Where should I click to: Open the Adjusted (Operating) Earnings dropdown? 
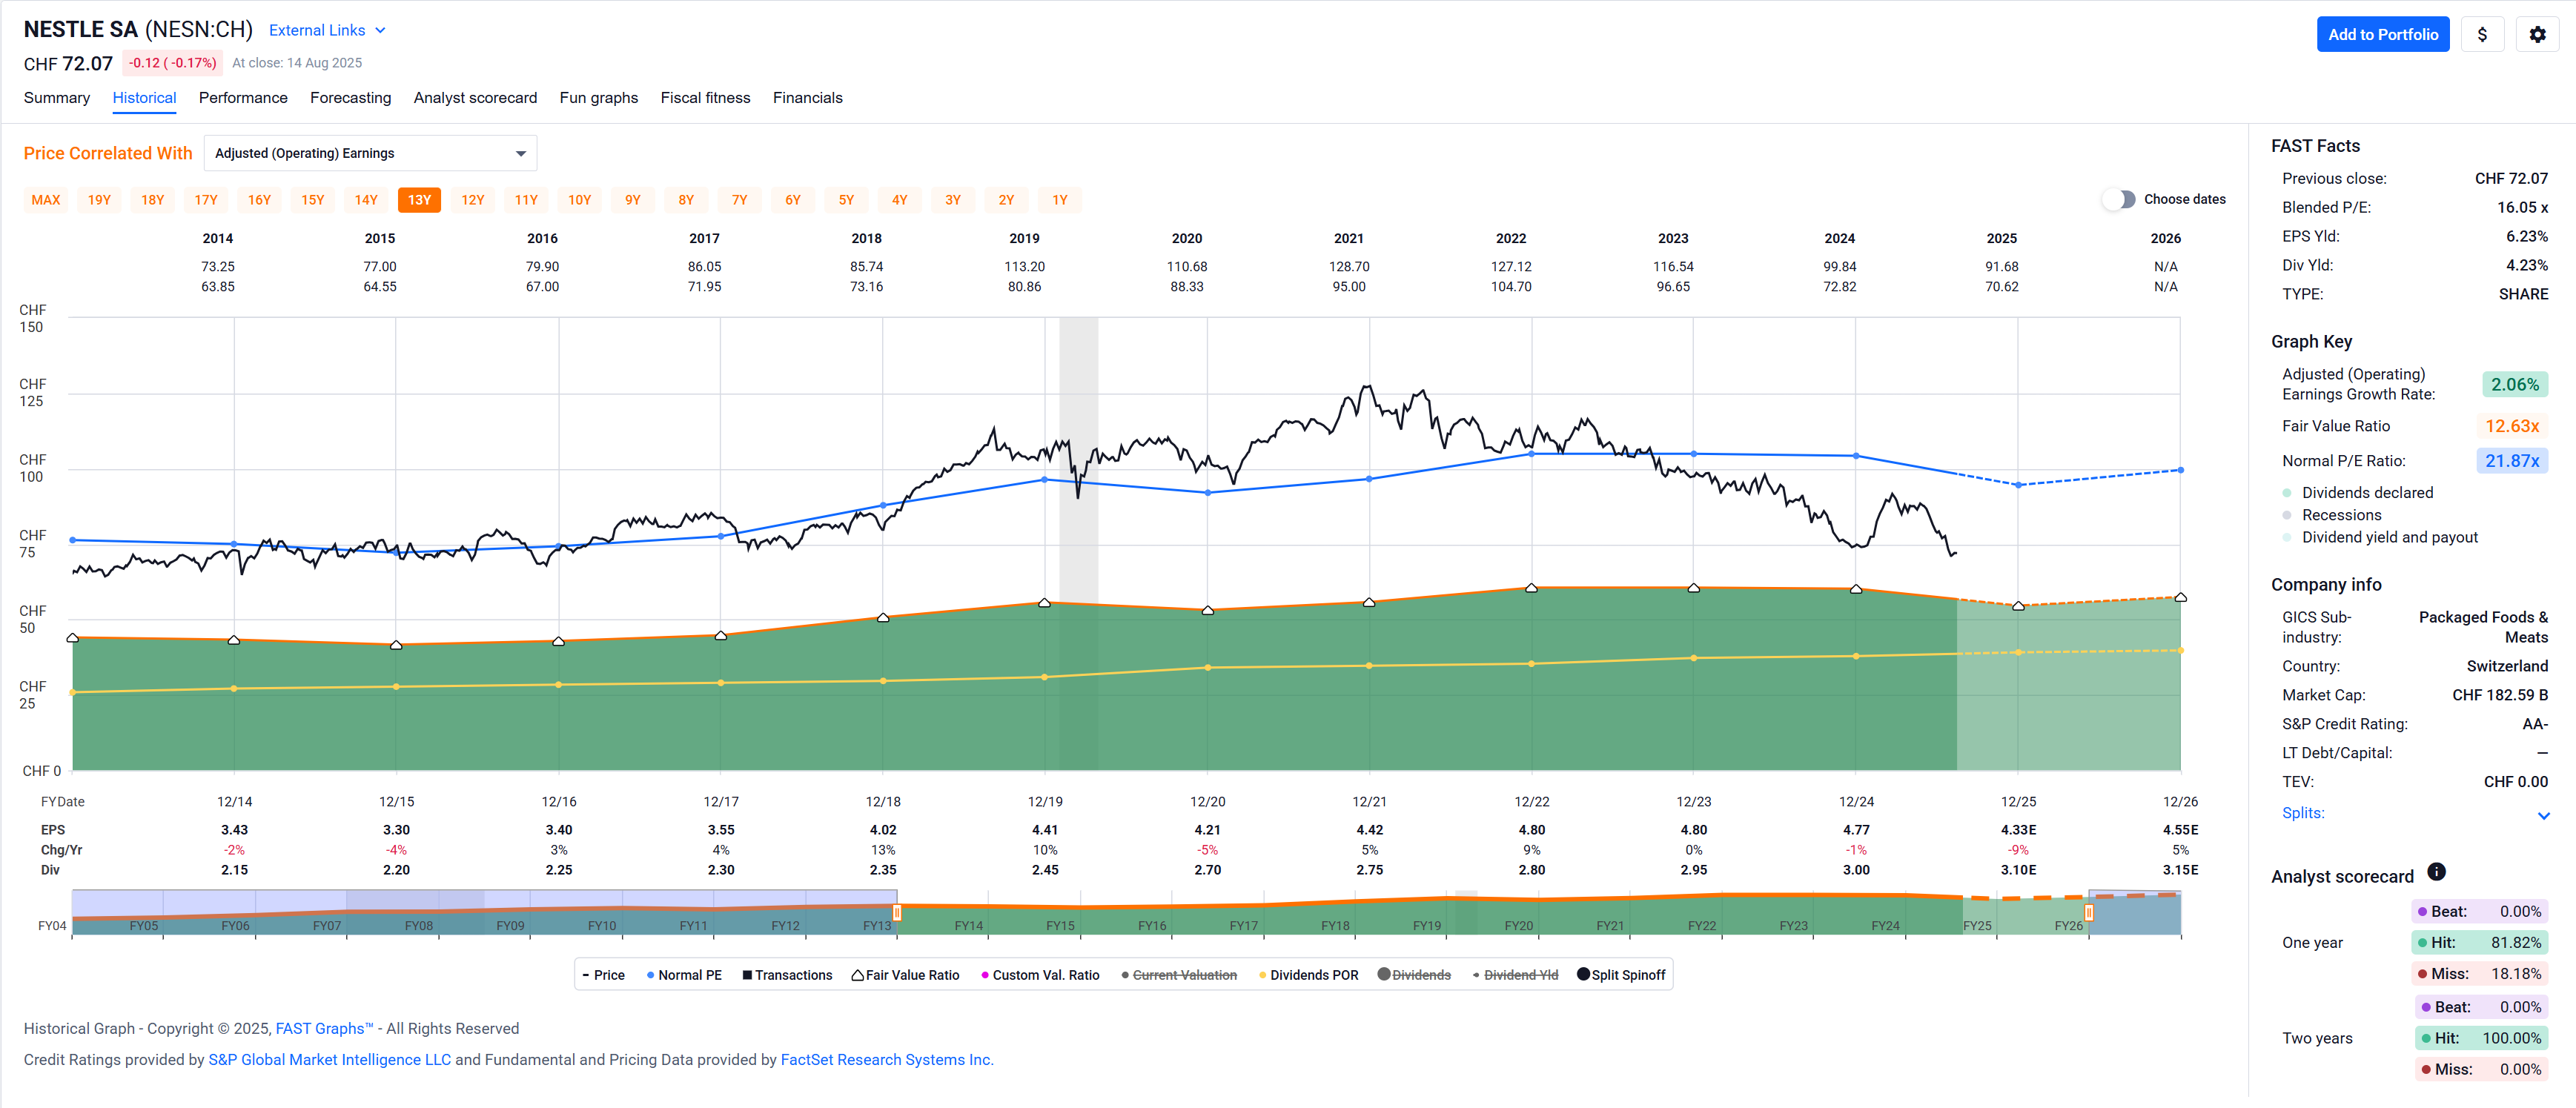pyautogui.click(x=370, y=153)
